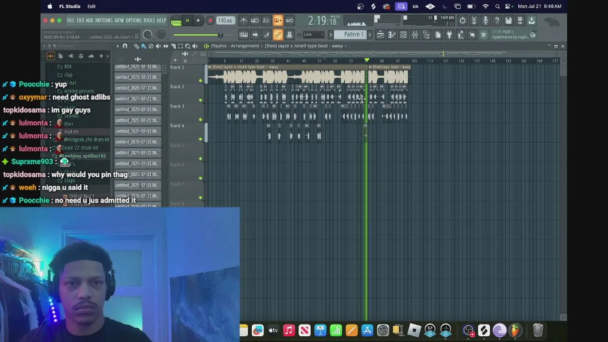This screenshot has width=608, height=342.
Task: Toggle the metronome icon
Action: [243, 20]
